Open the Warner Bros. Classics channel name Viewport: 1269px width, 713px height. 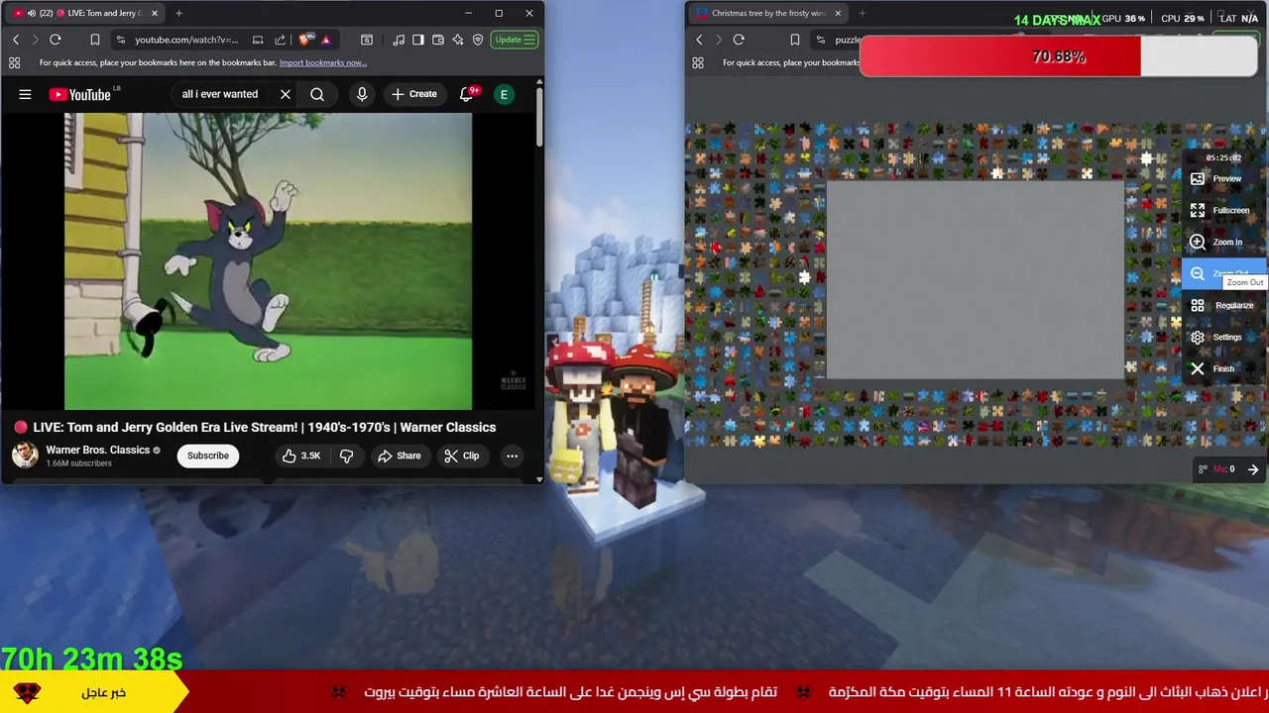97,450
